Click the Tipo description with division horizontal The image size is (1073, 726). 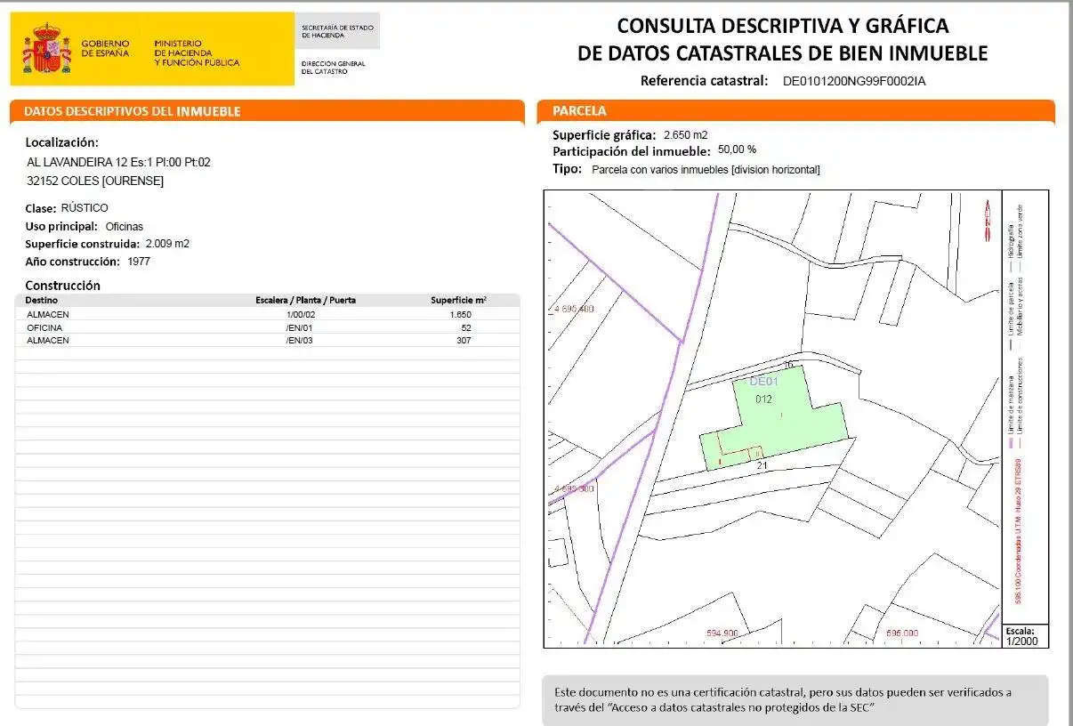pos(706,169)
